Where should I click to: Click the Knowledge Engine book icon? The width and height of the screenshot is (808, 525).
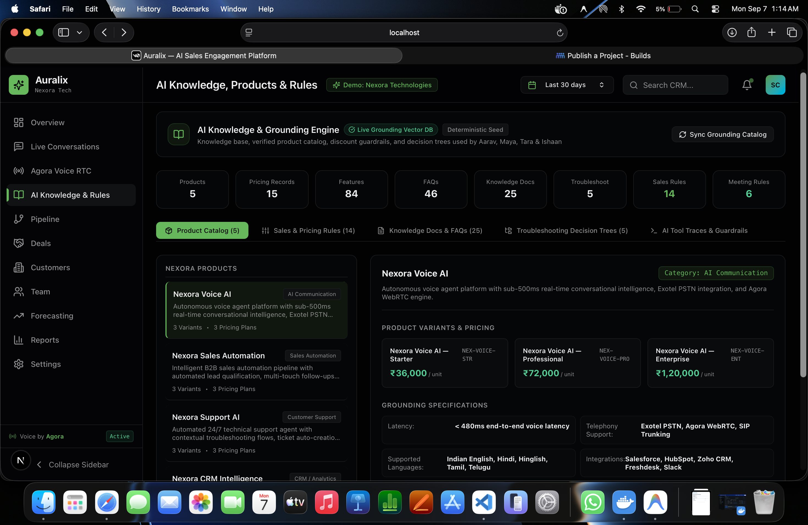(179, 134)
